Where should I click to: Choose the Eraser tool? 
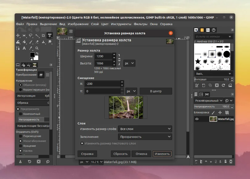coord(37,42)
